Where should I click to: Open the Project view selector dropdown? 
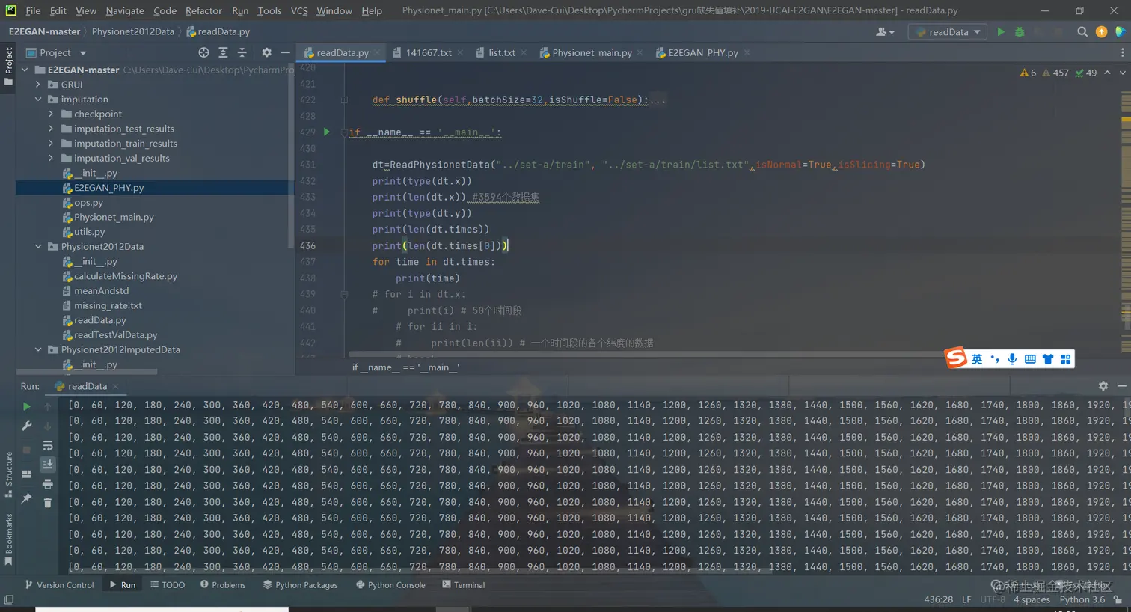coord(57,52)
